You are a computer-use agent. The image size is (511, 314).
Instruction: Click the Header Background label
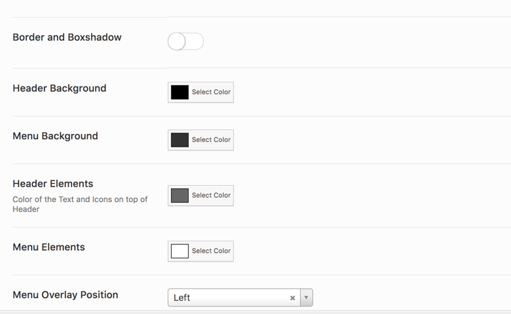(x=60, y=88)
